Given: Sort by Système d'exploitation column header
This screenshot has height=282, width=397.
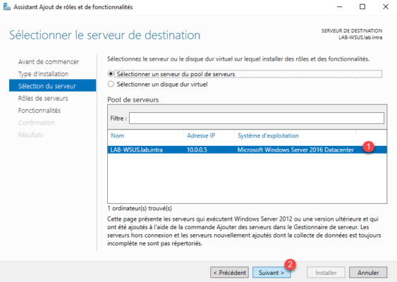Looking at the screenshot, I should click(x=268, y=135).
